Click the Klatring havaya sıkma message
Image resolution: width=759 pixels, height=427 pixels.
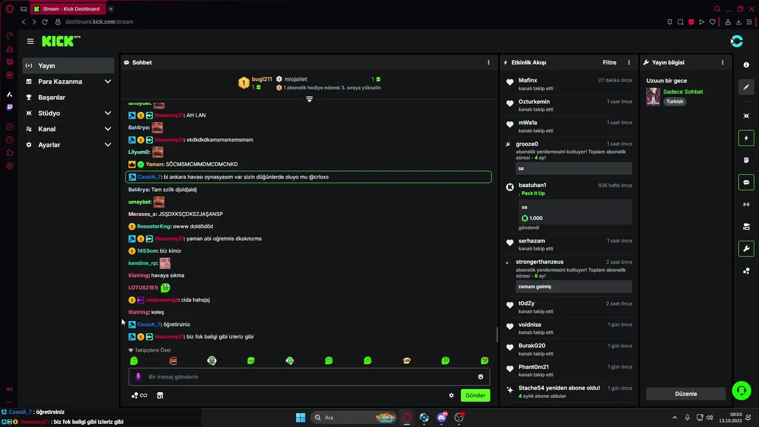point(157,275)
